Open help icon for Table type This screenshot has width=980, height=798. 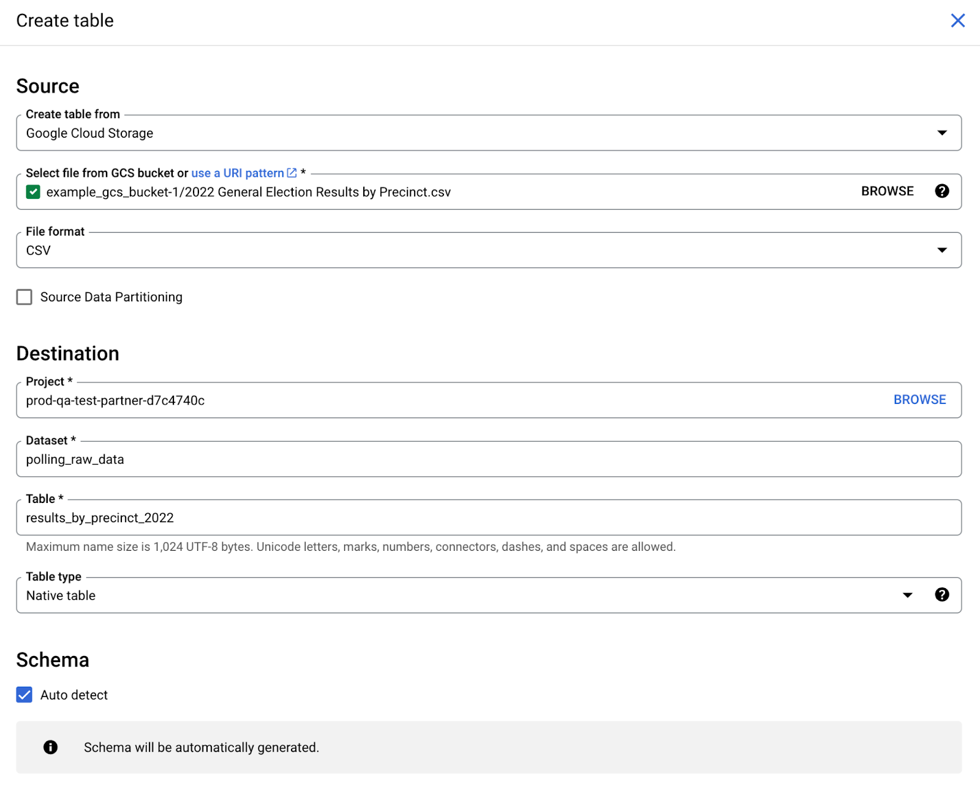[942, 595]
